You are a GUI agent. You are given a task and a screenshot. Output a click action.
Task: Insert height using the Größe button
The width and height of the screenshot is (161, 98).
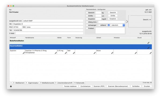[x=113, y=16]
